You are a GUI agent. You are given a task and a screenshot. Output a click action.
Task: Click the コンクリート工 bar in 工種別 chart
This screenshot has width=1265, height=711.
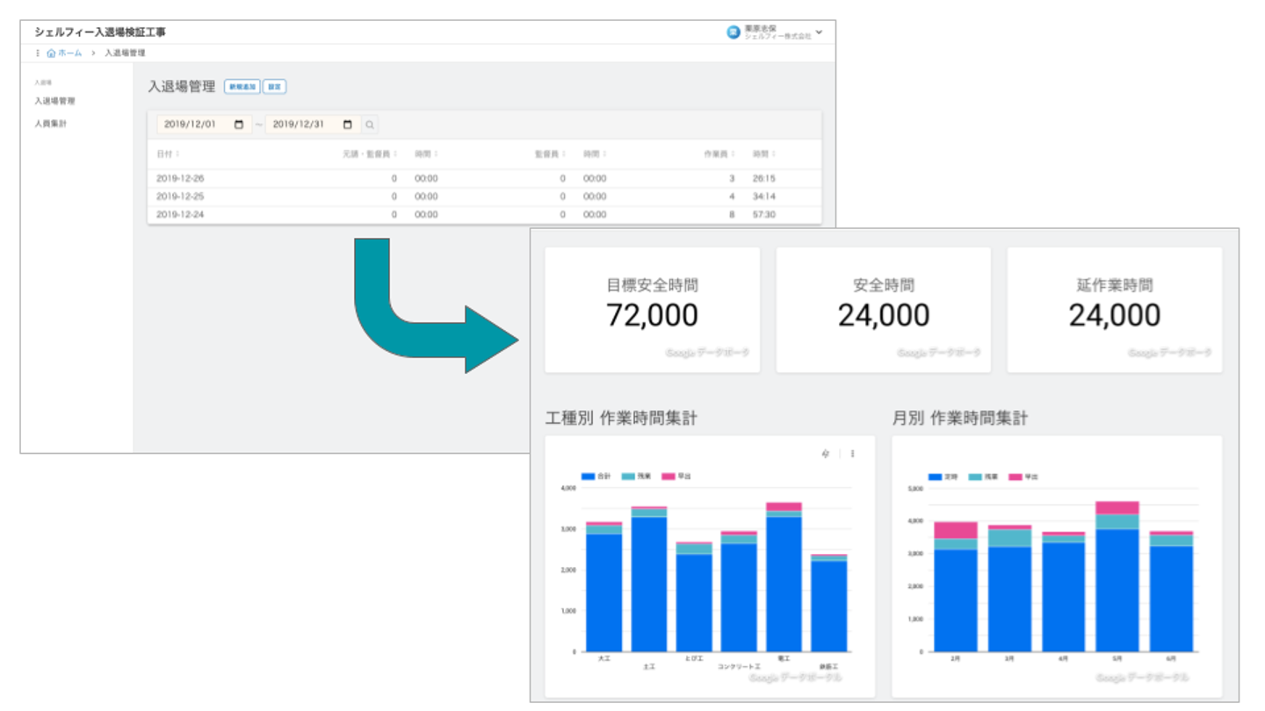coord(739,592)
